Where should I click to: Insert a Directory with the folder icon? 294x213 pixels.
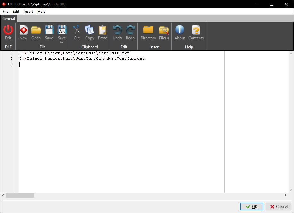coord(148,30)
